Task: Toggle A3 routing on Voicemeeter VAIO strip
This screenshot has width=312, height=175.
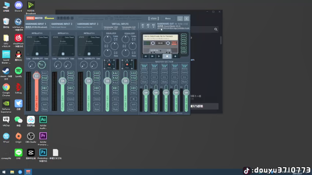Action: click(x=116, y=82)
